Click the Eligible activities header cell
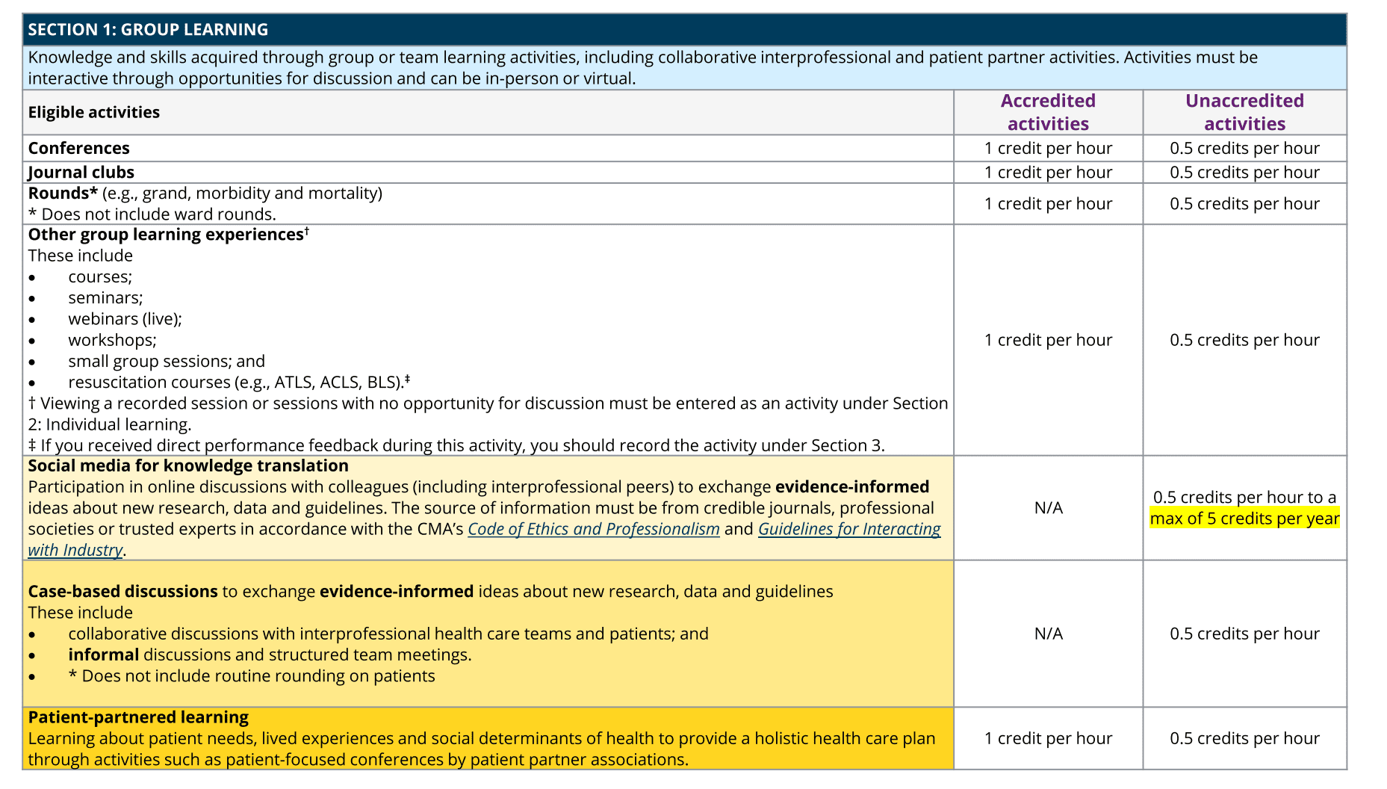1387x789 pixels. [x=94, y=112]
